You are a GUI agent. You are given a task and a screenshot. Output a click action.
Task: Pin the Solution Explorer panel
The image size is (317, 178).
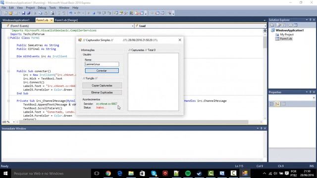(311, 20)
